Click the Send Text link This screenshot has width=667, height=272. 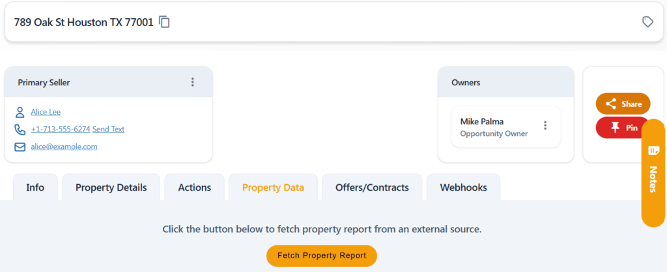(109, 129)
